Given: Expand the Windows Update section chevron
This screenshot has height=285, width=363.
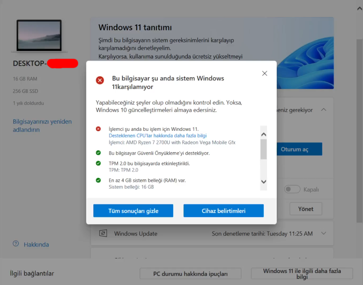Looking at the screenshot, I should click(323, 233).
